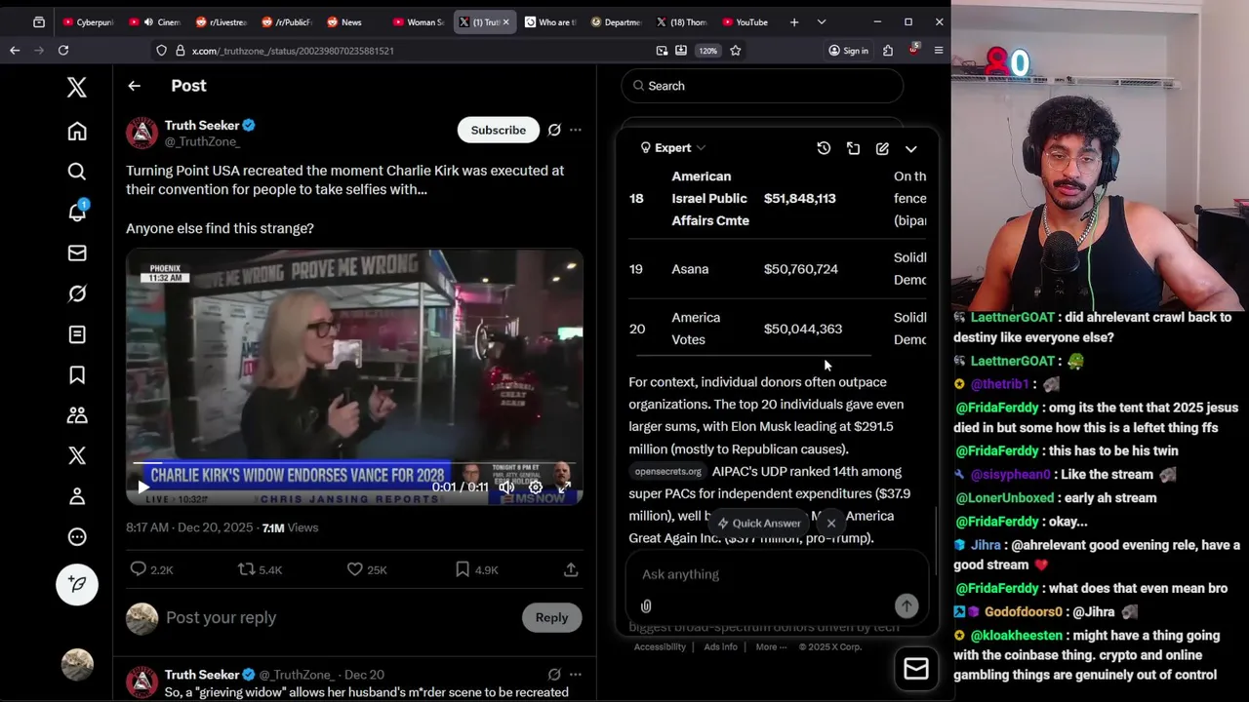Switch to the YouTube browser tab

pos(749,21)
